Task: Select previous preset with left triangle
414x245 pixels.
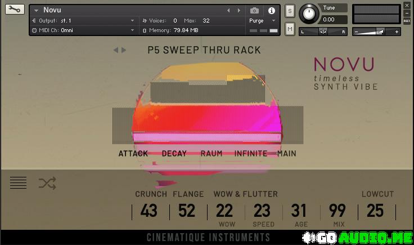Action: [x=116, y=50]
